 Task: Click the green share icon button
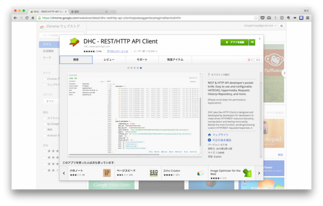pyautogui.click(x=252, y=42)
